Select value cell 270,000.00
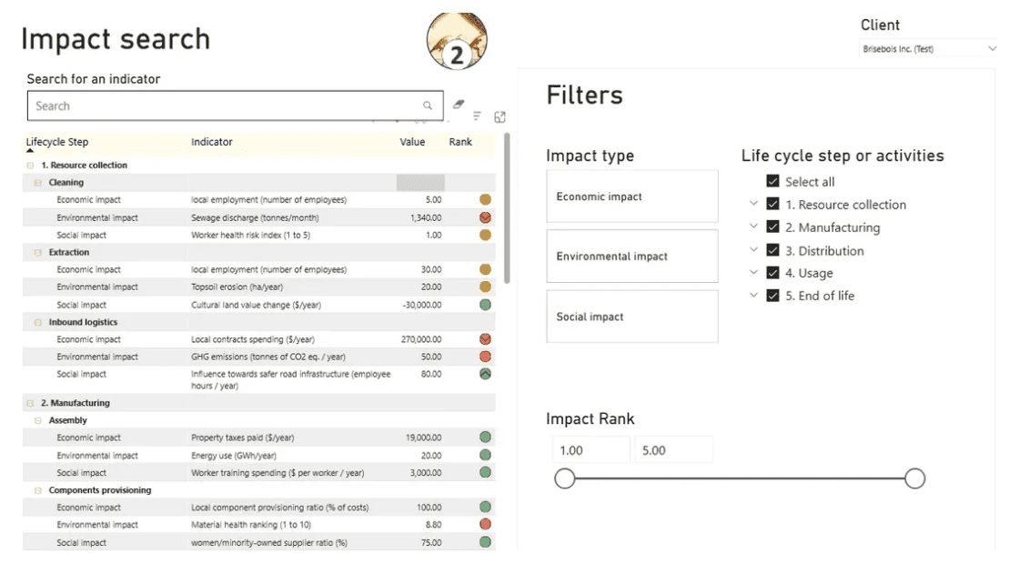 point(421,339)
